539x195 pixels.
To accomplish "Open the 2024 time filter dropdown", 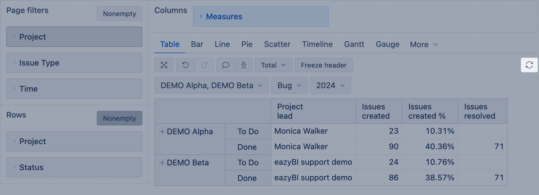I will [x=330, y=86].
